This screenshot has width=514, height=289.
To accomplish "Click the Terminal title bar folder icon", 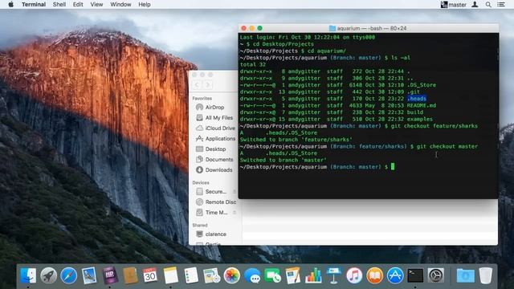I will click(x=332, y=29).
